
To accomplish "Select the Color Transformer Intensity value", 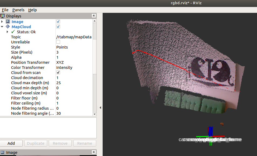I will 64,68.
